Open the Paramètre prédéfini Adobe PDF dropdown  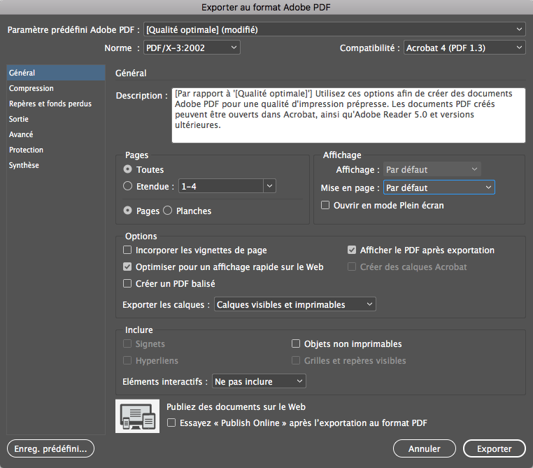click(334, 29)
